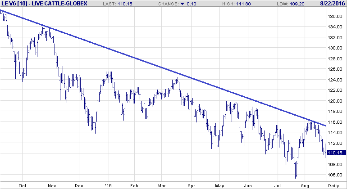Click the Daily interval label
This screenshot has height=189, width=347.
click(x=333, y=185)
